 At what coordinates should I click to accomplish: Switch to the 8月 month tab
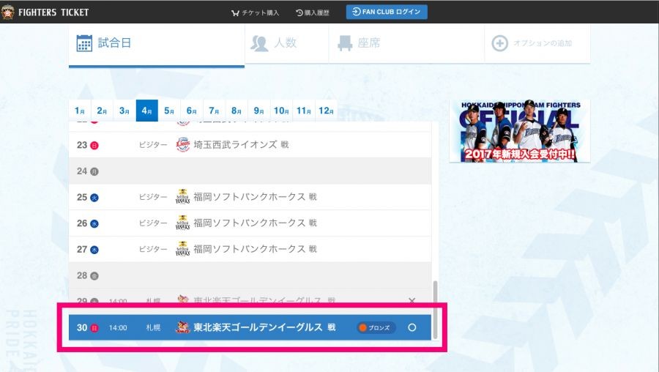tap(237, 111)
